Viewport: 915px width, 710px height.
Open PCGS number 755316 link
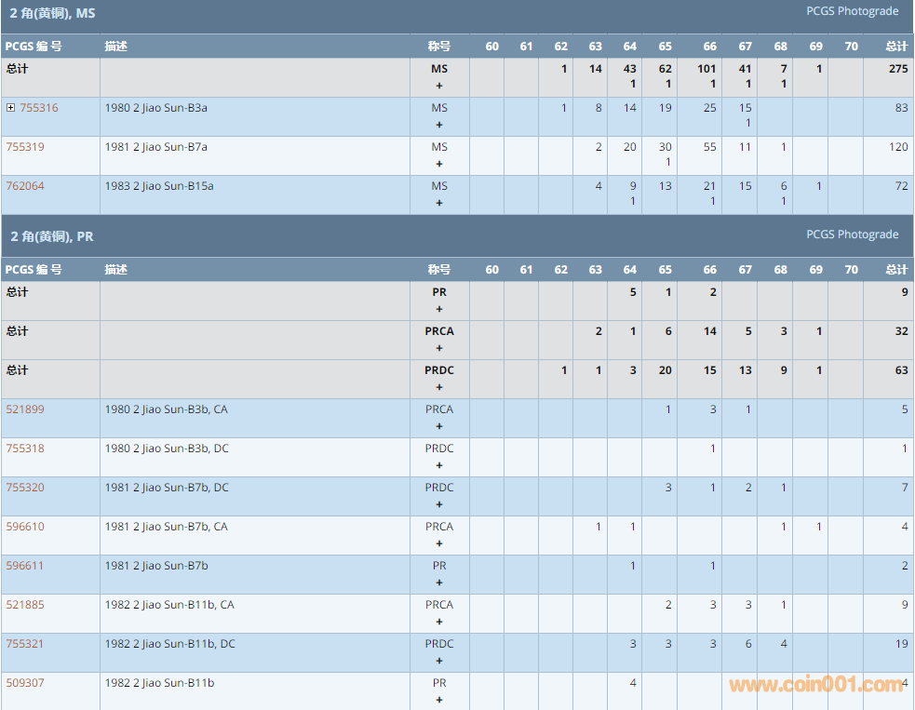tap(38, 108)
